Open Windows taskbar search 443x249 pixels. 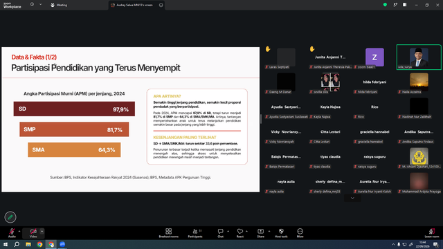17,244
